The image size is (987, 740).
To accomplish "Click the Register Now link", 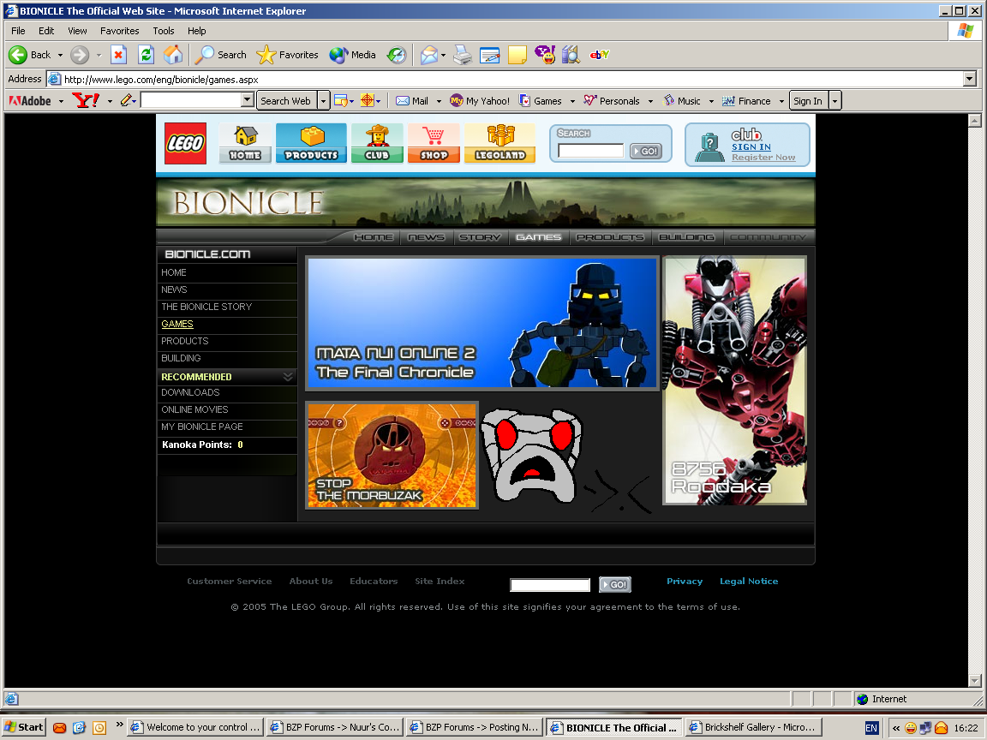I will [x=763, y=158].
